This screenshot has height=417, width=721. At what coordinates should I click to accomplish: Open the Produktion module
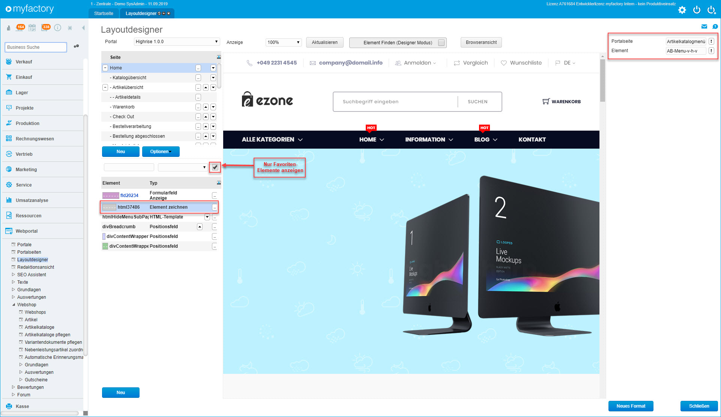point(43,123)
